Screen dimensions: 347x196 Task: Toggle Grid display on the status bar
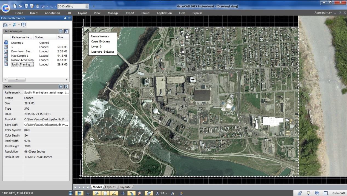pos(79,193)
